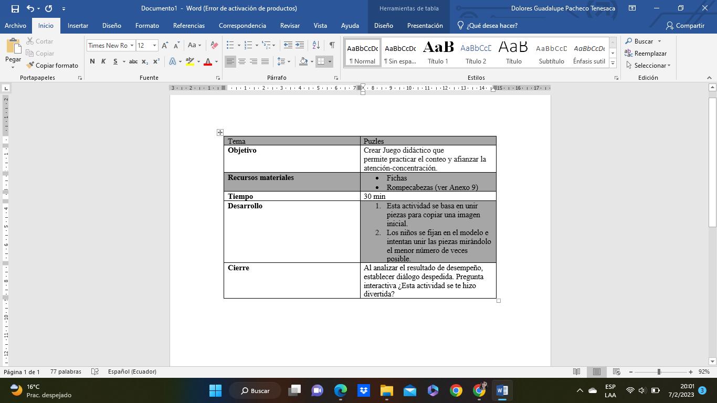
Task: Collapse the ribbon
Action: click(709, 78)
